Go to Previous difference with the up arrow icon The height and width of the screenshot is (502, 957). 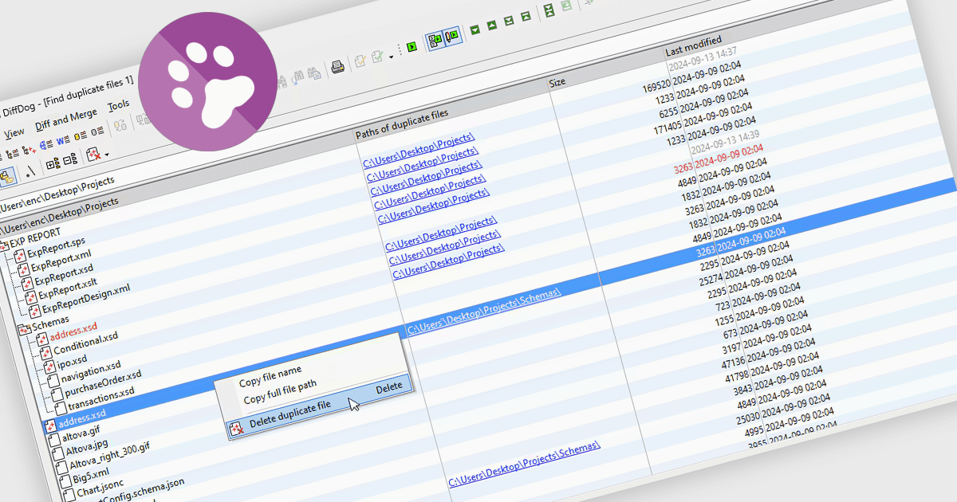(x=492, y=25)
